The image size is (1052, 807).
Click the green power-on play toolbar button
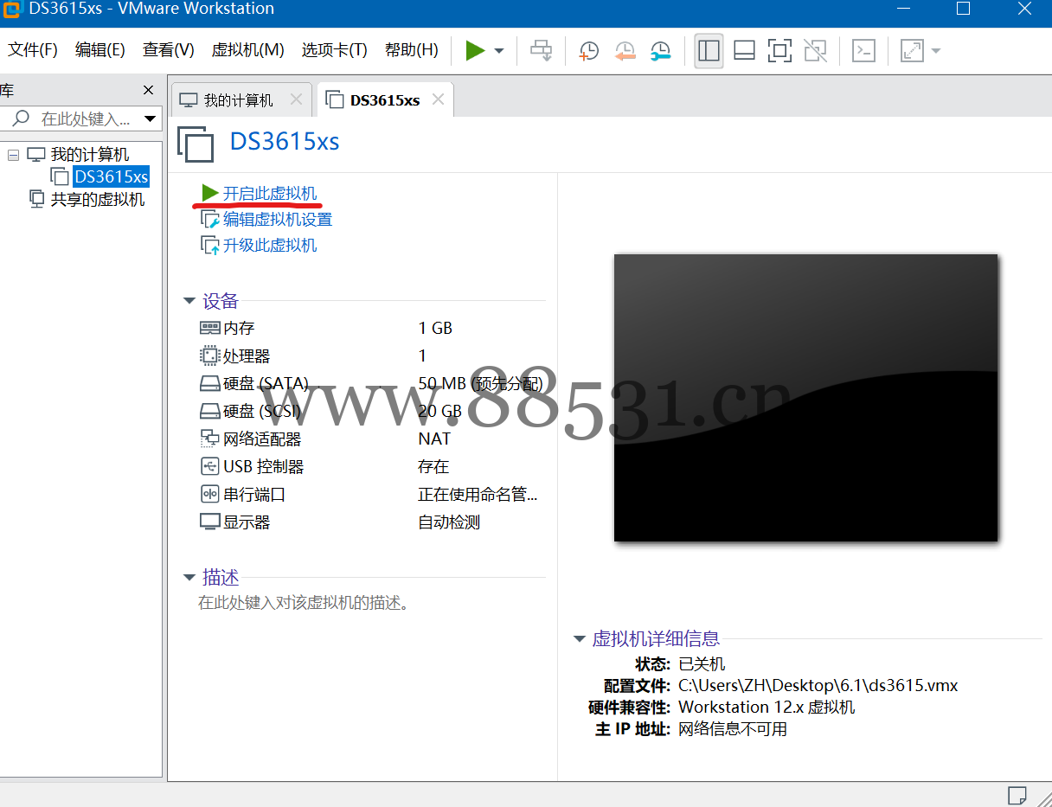[x=475, y=50]
